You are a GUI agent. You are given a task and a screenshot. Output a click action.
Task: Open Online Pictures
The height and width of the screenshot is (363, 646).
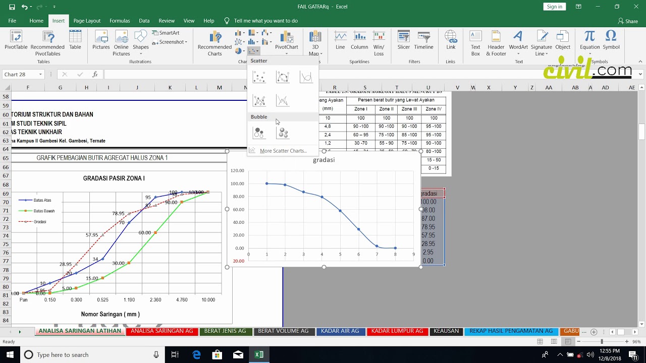[121, 43]
